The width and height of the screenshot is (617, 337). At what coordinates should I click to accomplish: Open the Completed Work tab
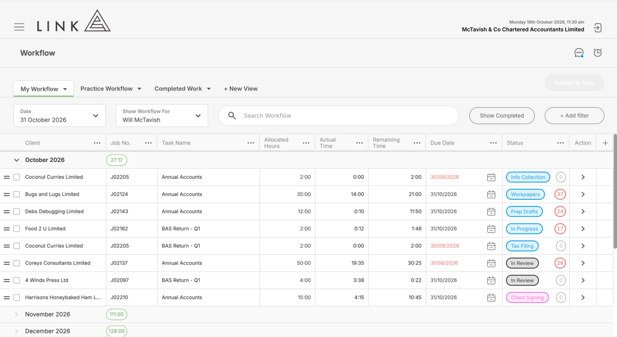pos(183,88)
